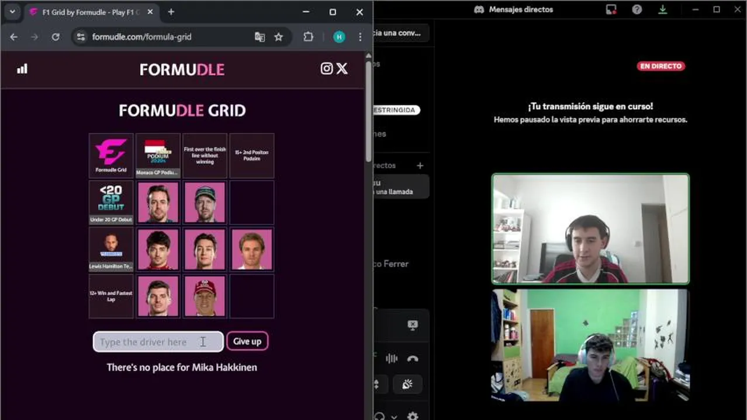Select the Under 20 GP Debut category tile

[x=111, y=202]
